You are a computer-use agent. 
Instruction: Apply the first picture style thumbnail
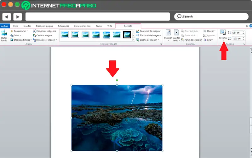[x=65, y=34]
